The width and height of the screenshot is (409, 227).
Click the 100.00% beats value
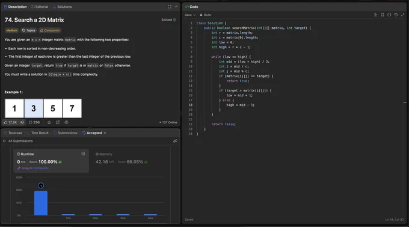coord(48,162)
